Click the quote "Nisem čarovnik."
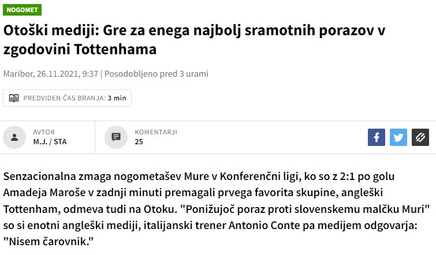 [x=49, y=242]
